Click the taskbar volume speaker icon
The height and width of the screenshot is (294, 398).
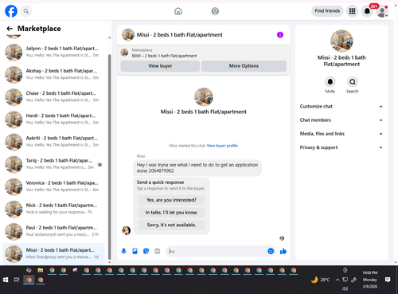[345, 288]
